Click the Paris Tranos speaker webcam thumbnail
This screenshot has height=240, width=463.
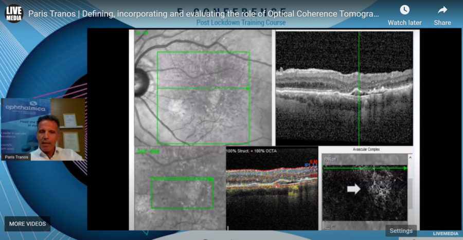pyautogui.click(x=43, y=130)
